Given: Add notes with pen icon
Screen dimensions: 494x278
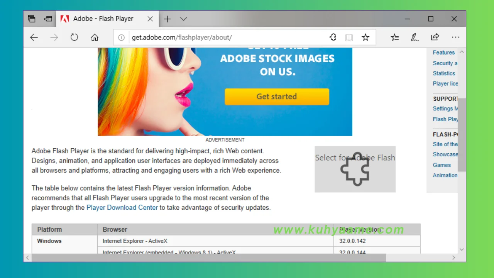Looking at the screenshot, I should pos(415,37).
